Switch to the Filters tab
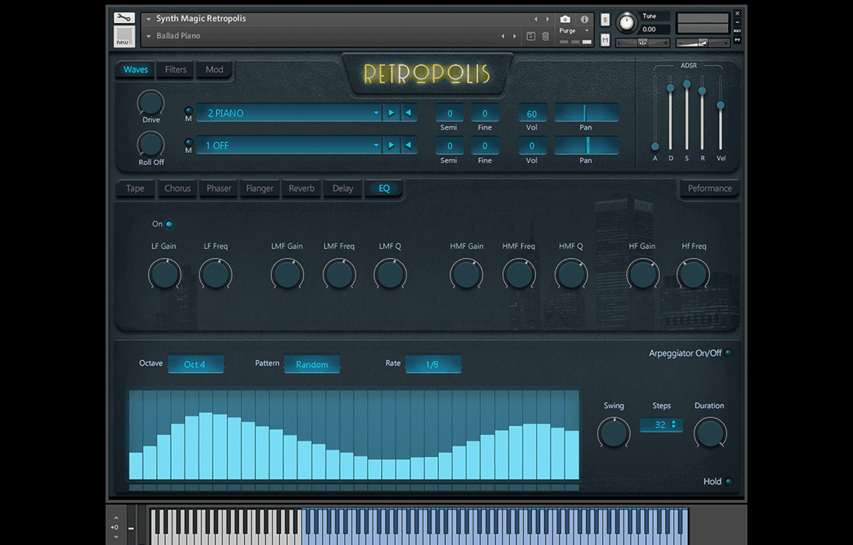Image resolution: width=853 pixels, height=545 pixels. [175, 70]
